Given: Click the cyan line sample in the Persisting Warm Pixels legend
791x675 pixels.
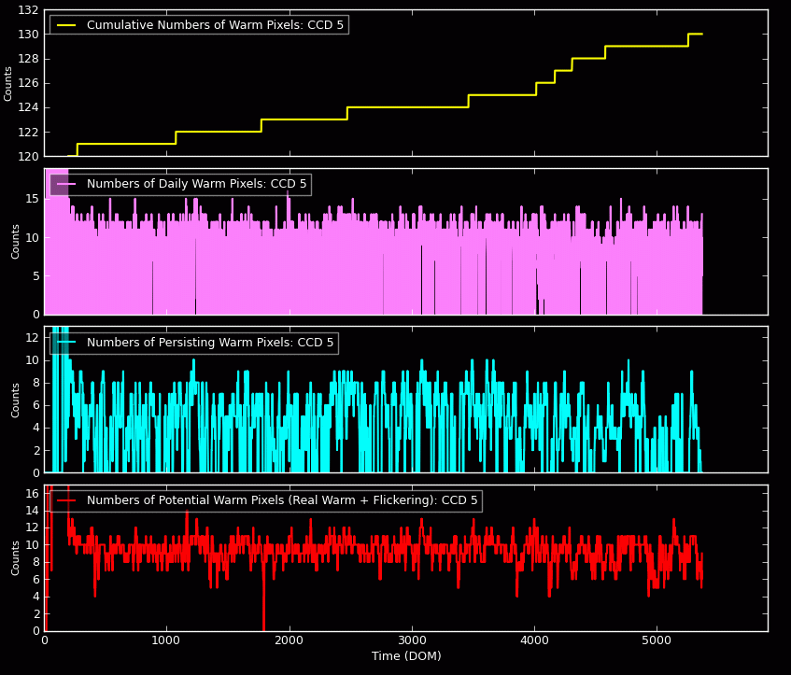Looking at the screenshot, I should point(68,343).
